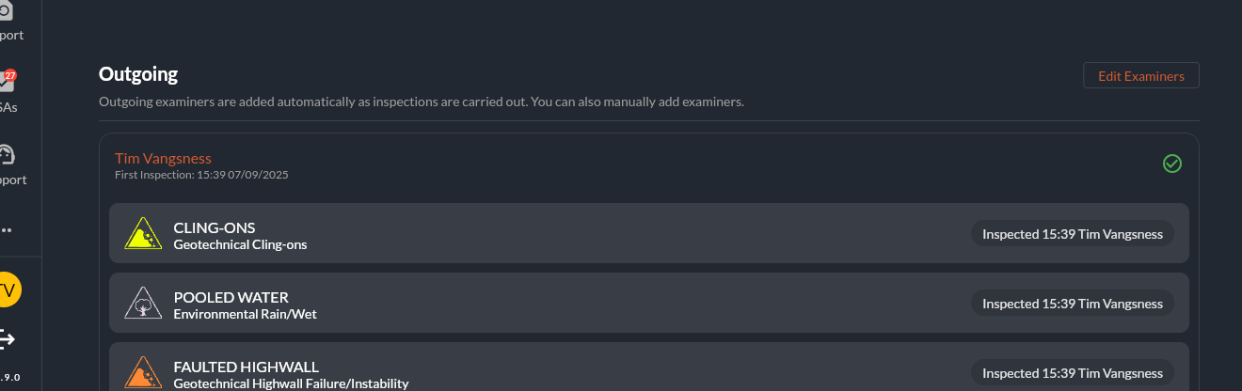Open the Report icon at the top of the sidebar
Image resolution: width=1242 pixels, height=391 pixels.
point(8,11)
